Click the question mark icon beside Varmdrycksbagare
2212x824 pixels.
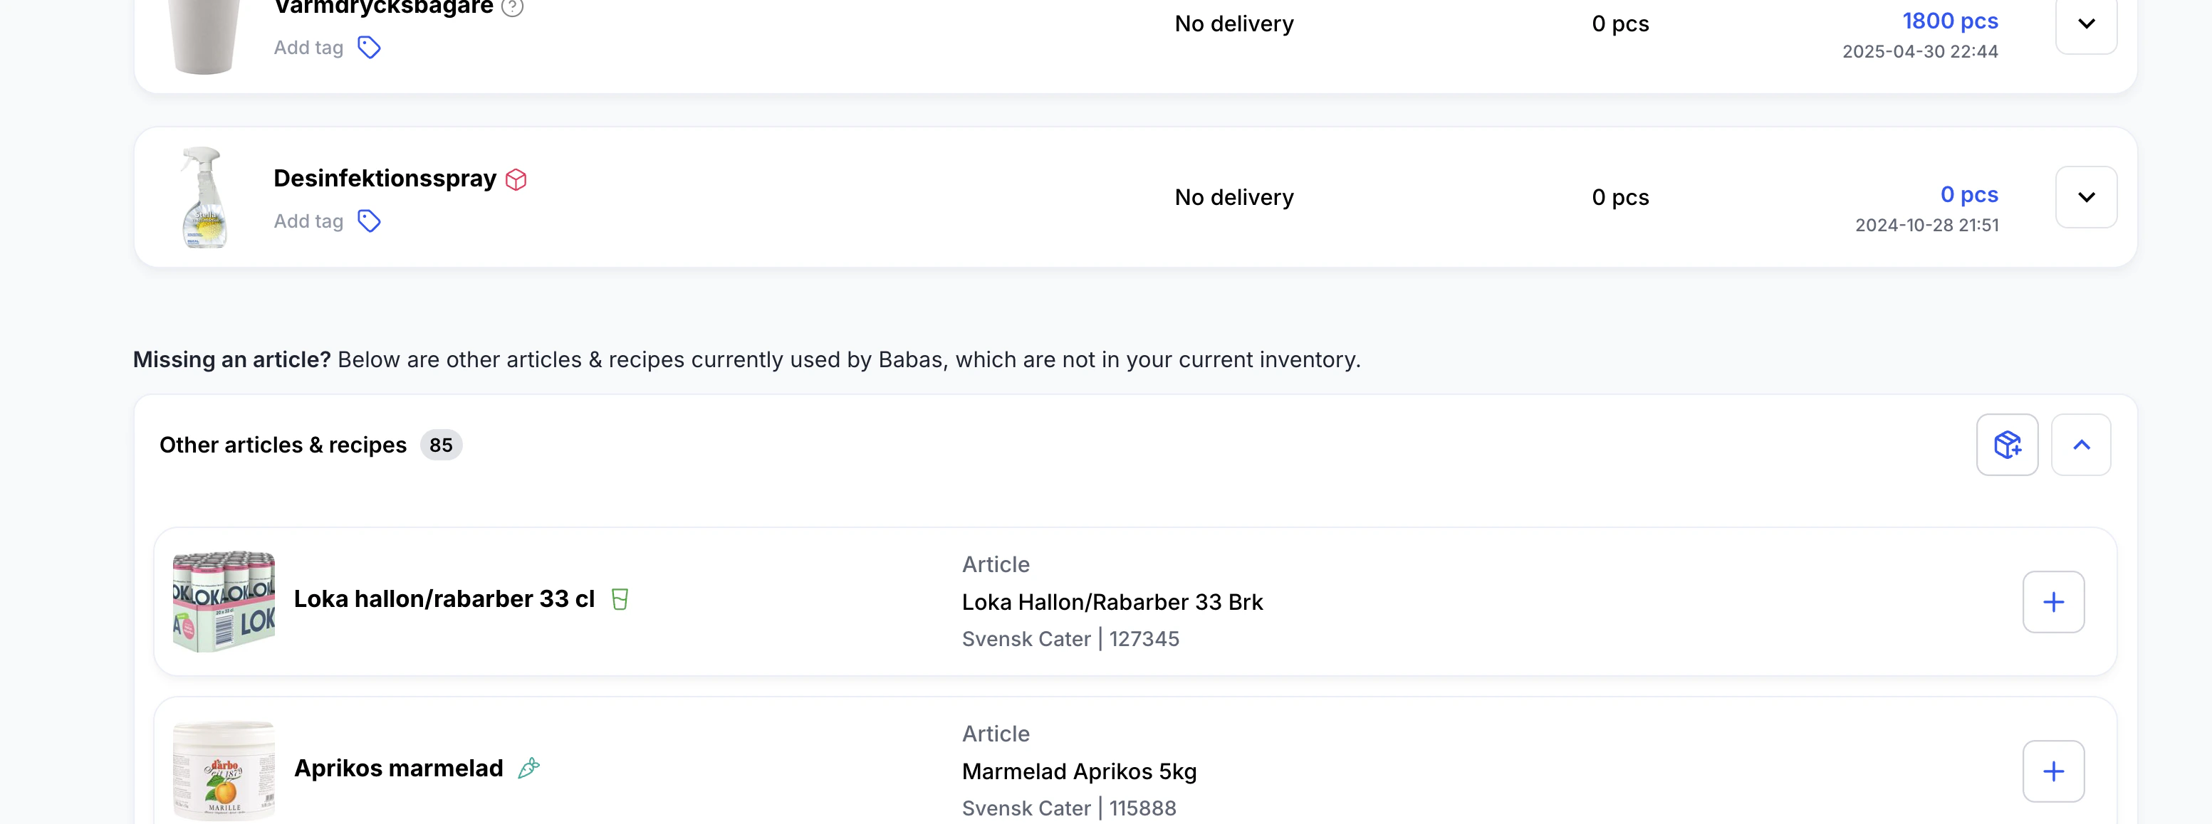click(513, 8)
